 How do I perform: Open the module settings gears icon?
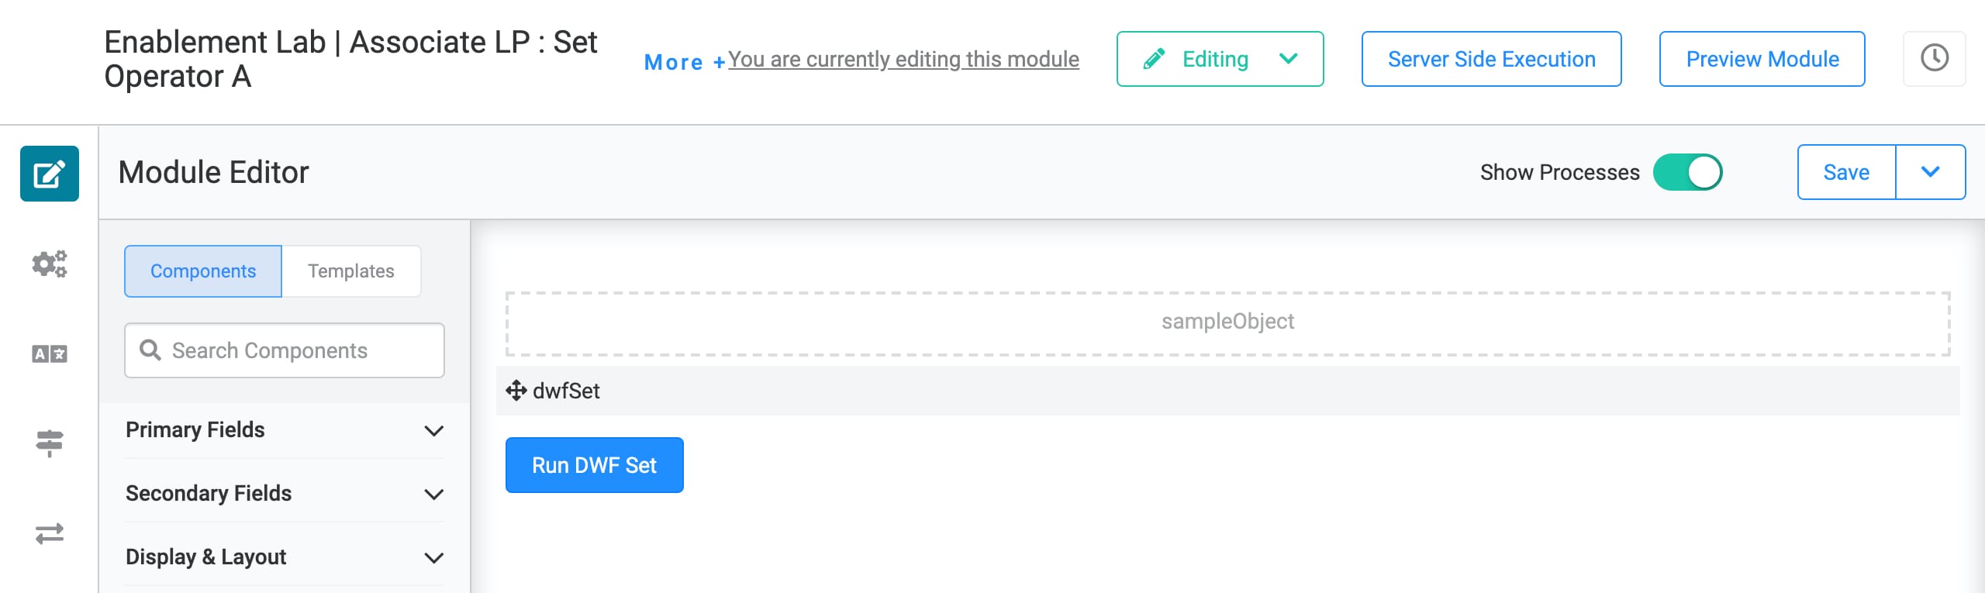[x=50, y=264]
